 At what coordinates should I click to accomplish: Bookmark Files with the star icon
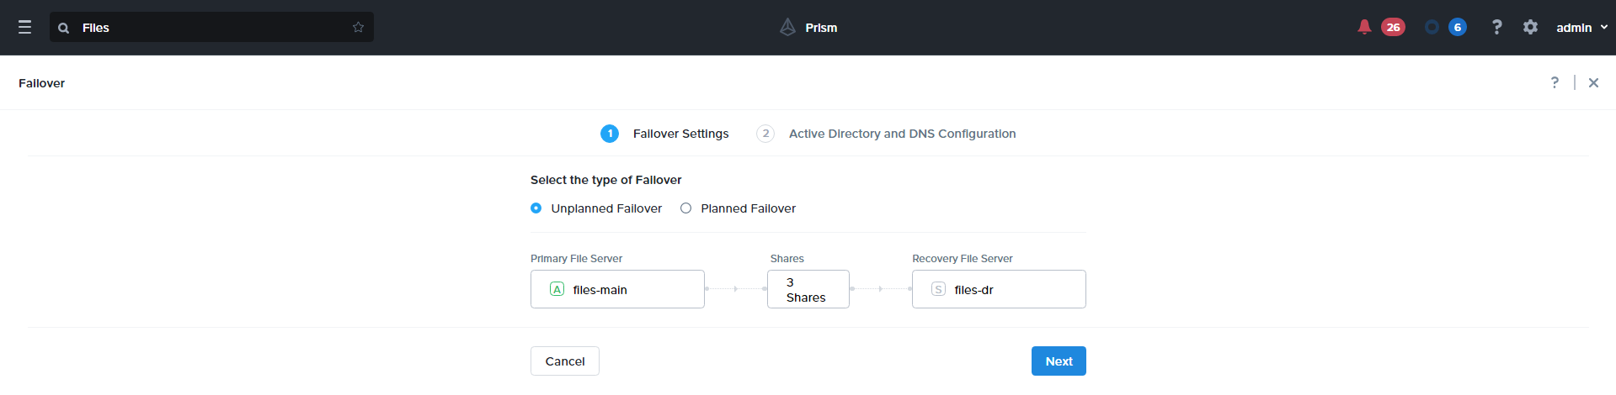pos(358,28)
